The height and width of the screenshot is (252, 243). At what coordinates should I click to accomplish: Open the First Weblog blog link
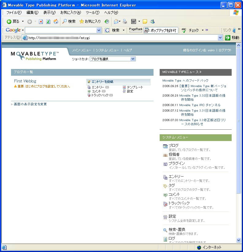(25, 81)
